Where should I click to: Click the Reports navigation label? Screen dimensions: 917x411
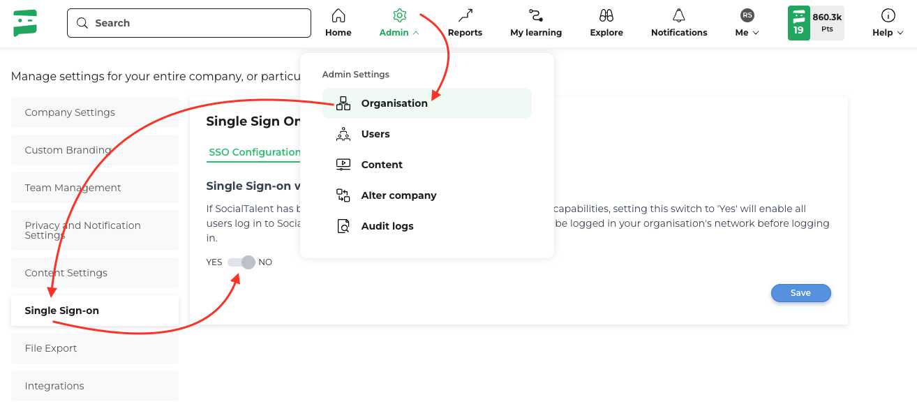pos(465,33)
